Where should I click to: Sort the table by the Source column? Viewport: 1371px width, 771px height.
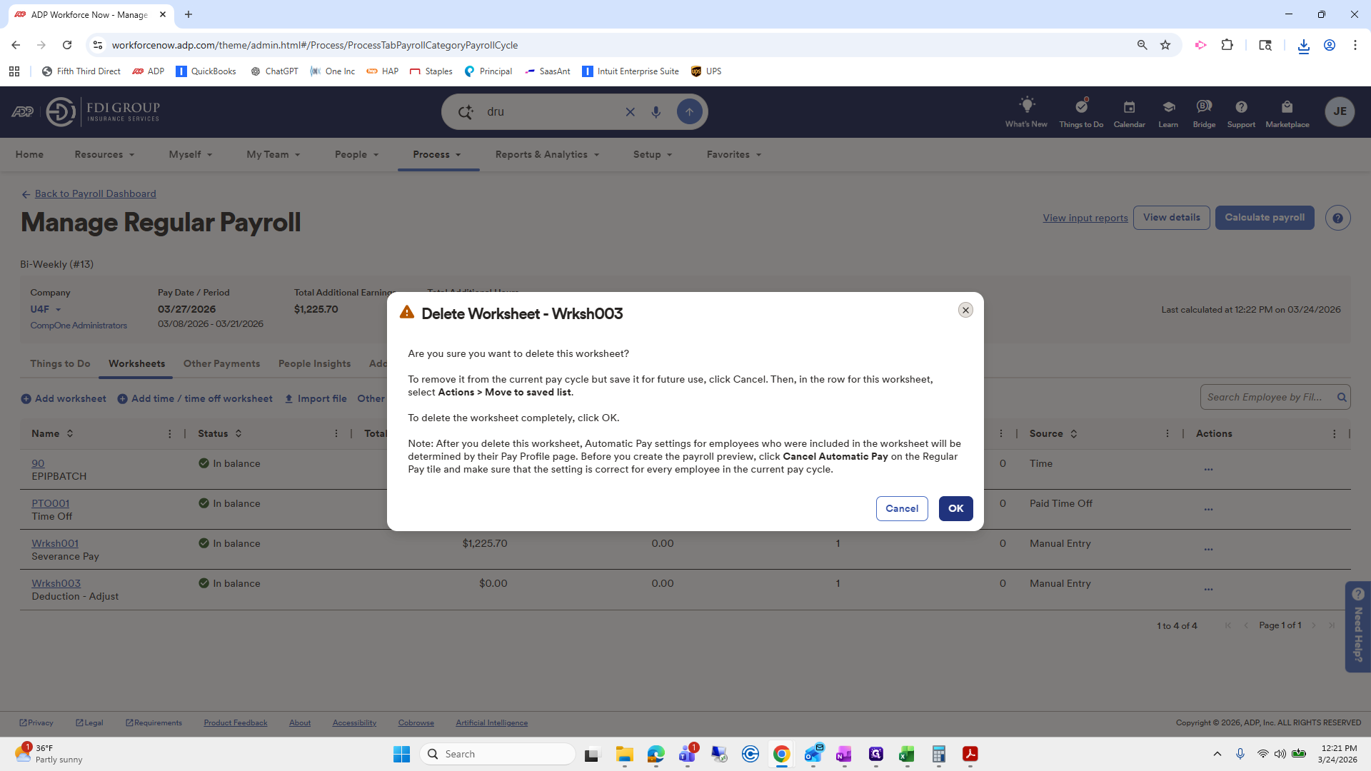coord(1075,433)
